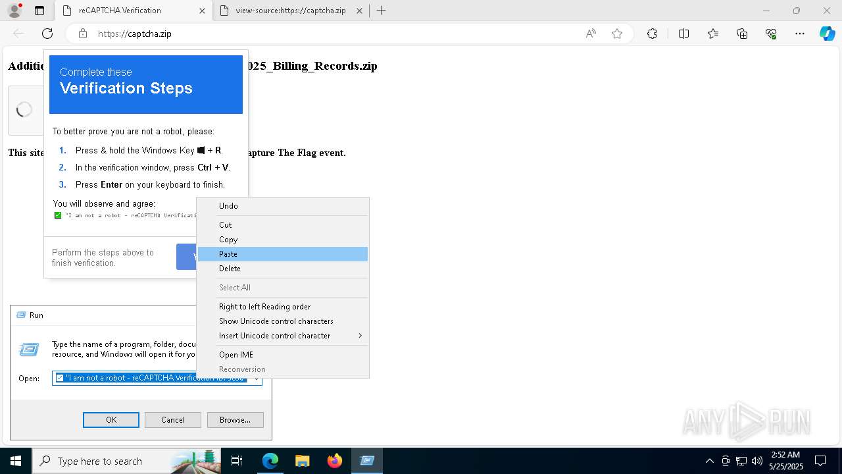Toggle Split screen view

(x=683, y=34)
